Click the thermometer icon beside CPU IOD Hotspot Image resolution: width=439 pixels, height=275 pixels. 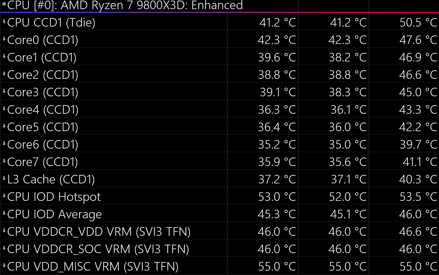pos(4,196)
